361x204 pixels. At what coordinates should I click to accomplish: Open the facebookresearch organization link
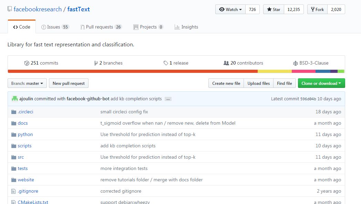pyautogui.click(x=38, y=9)
